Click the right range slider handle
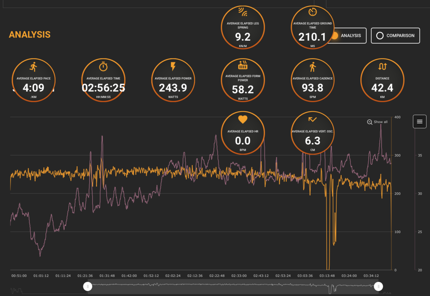Viewport: 430px width, 296px height. [x=378, y=287]
